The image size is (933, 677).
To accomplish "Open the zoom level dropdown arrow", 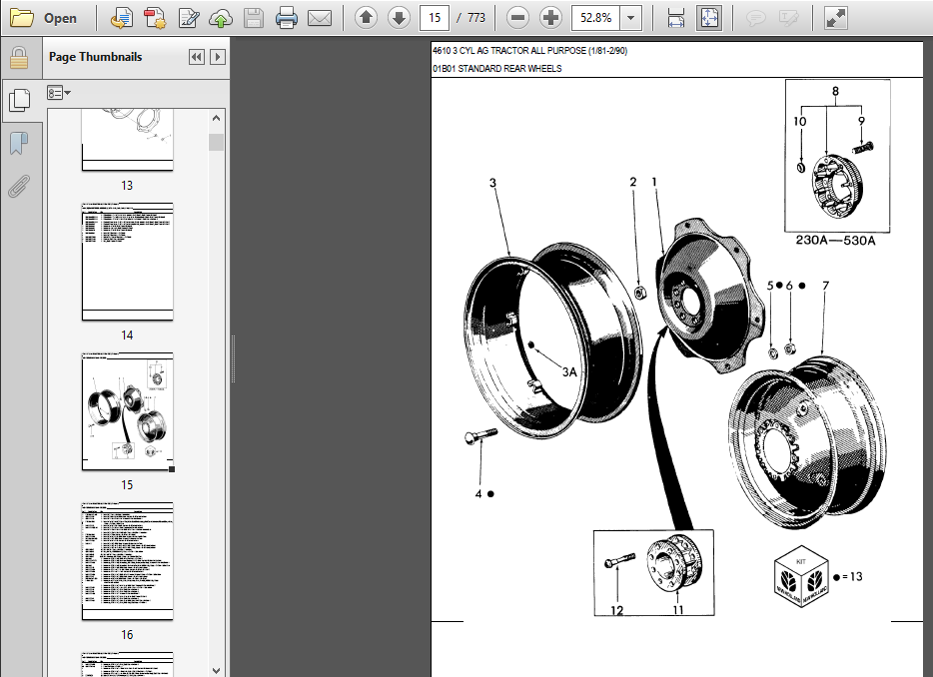I will click(630, 18).
